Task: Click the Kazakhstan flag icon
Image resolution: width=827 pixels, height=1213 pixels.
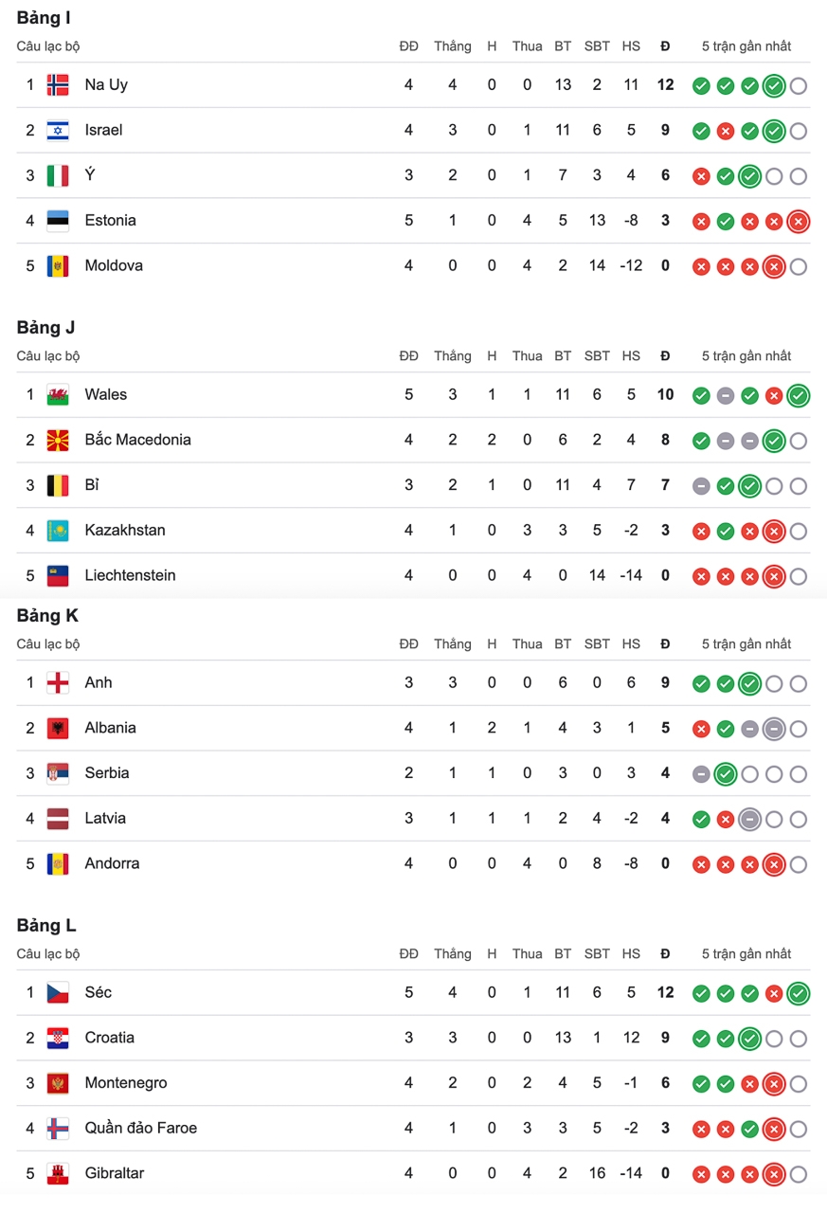Action: point(58,530)
